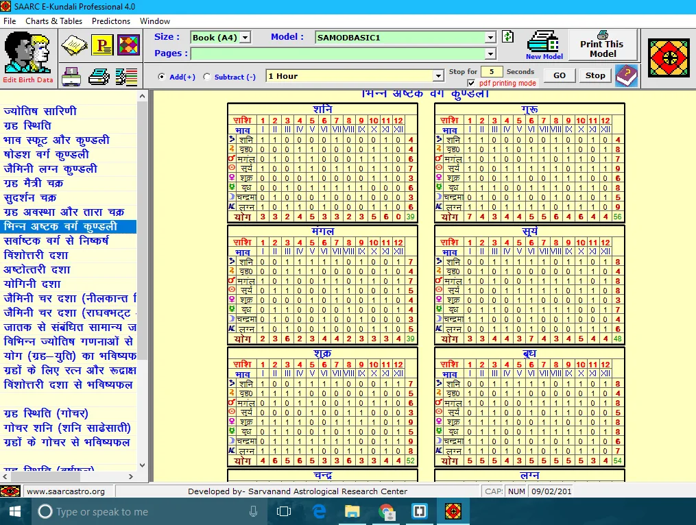This screenshot has height=525, width=696.
Task: Select भाव स्फूट और कुण्डली in sidebar
Action: coord(56,140)
